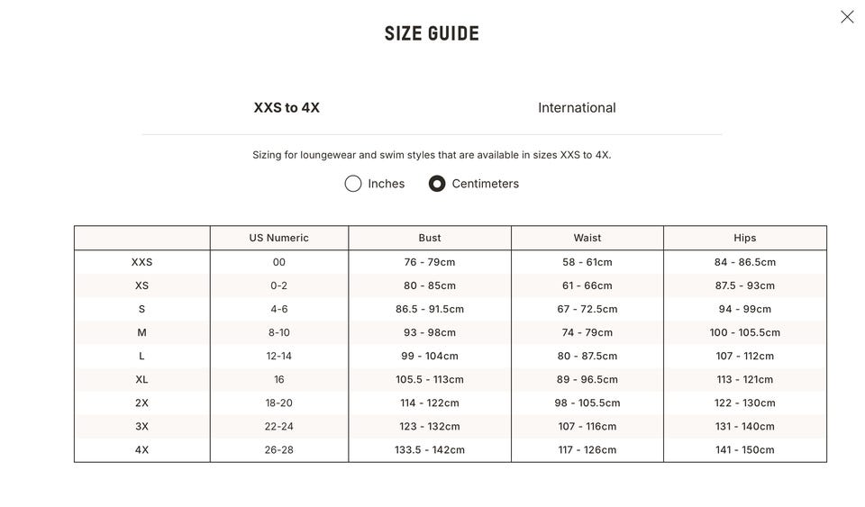Image resolution: width=865 pixels, height=507 pixels.
Task: Click the 86.5 - 91.5cm bust cell
Action: pos(430,310)
